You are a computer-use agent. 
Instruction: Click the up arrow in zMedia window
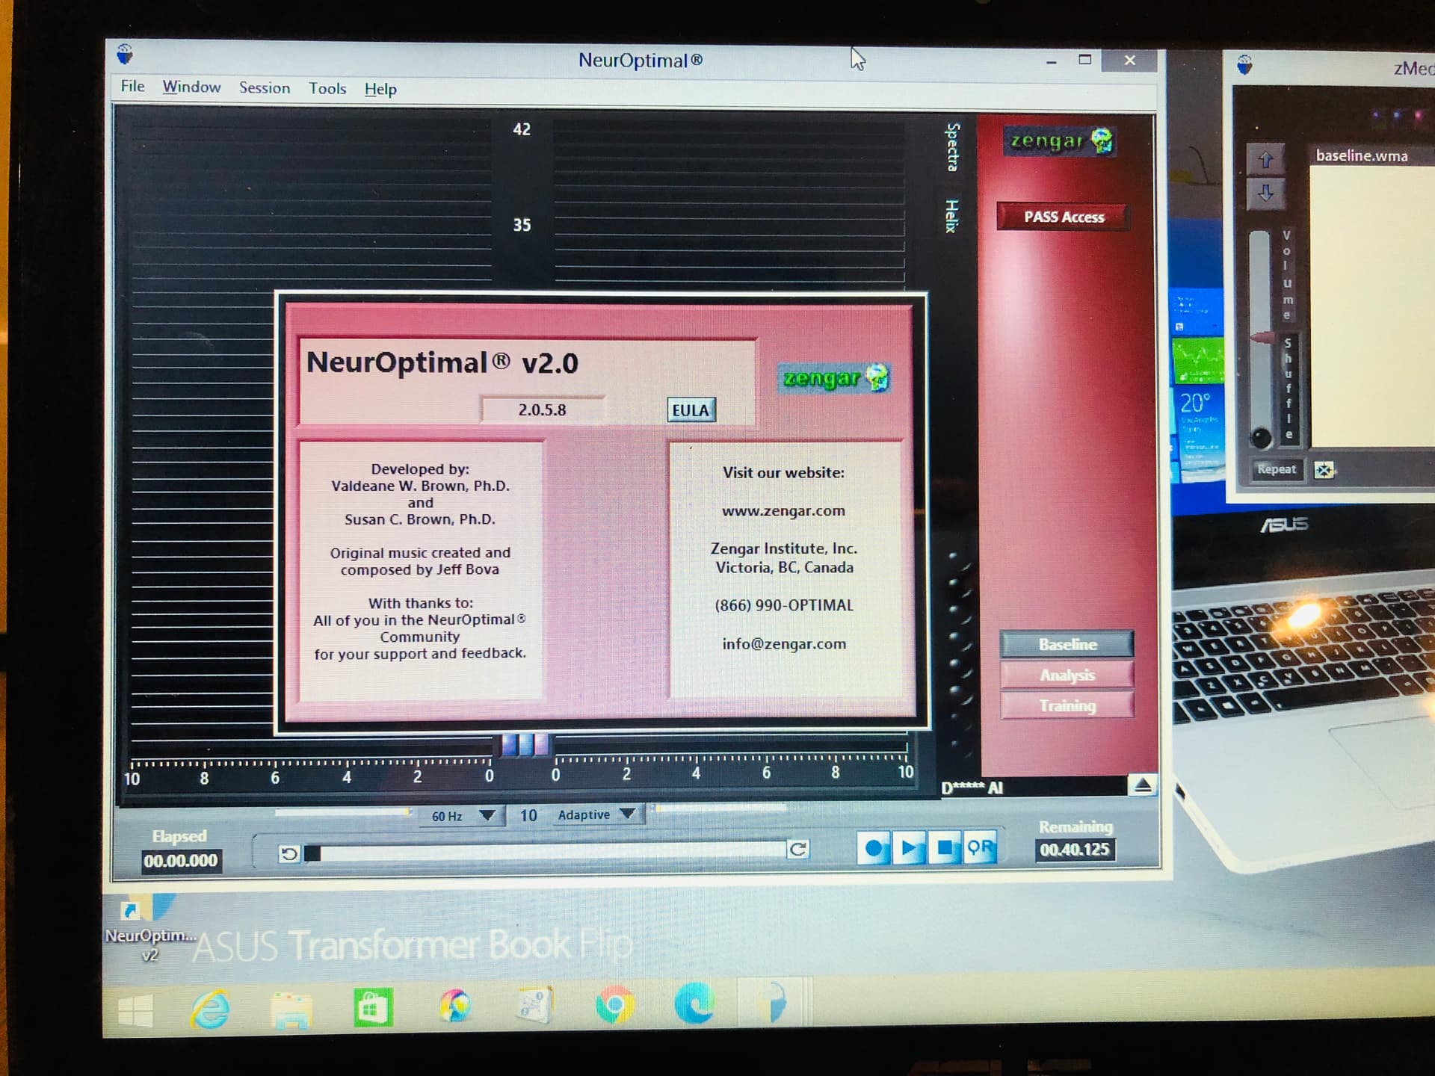click(1265, 160)
